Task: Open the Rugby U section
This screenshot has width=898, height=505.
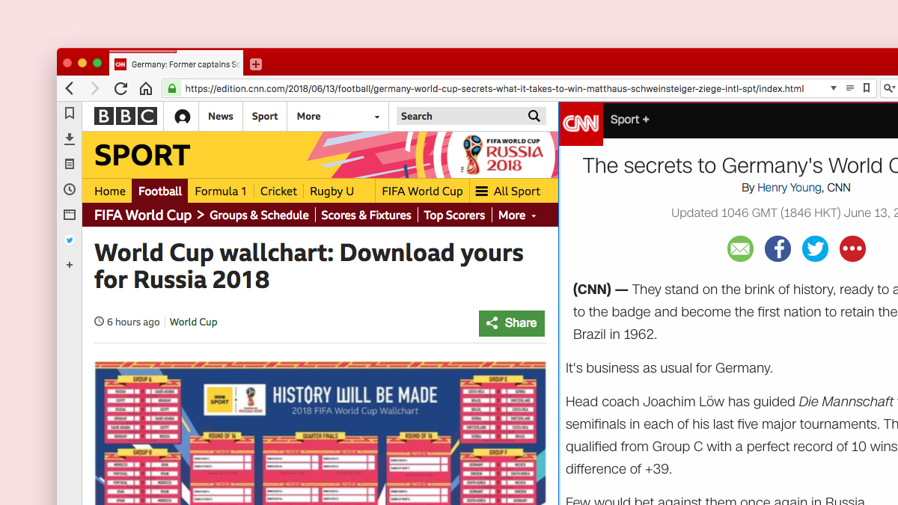Action: (332, 192)
